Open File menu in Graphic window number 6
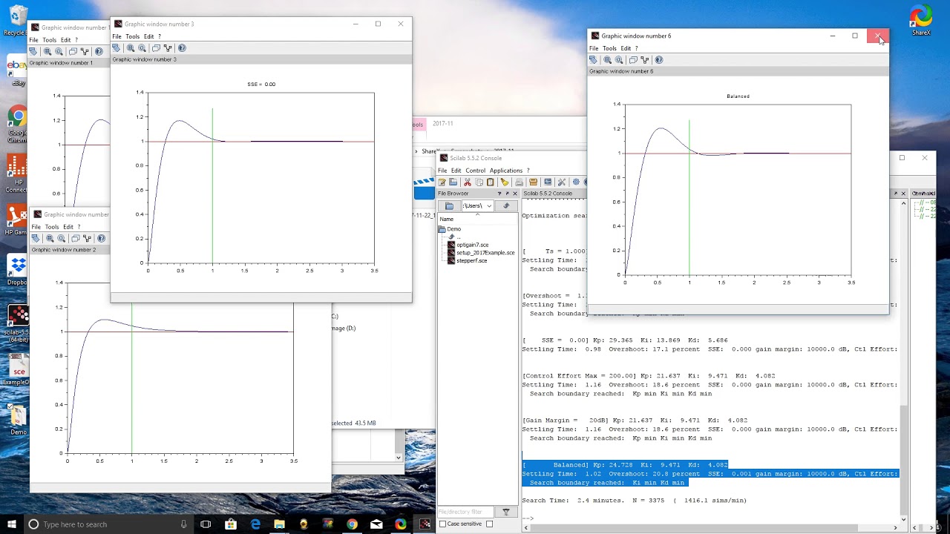950x534 pixels. click(594, 48)
